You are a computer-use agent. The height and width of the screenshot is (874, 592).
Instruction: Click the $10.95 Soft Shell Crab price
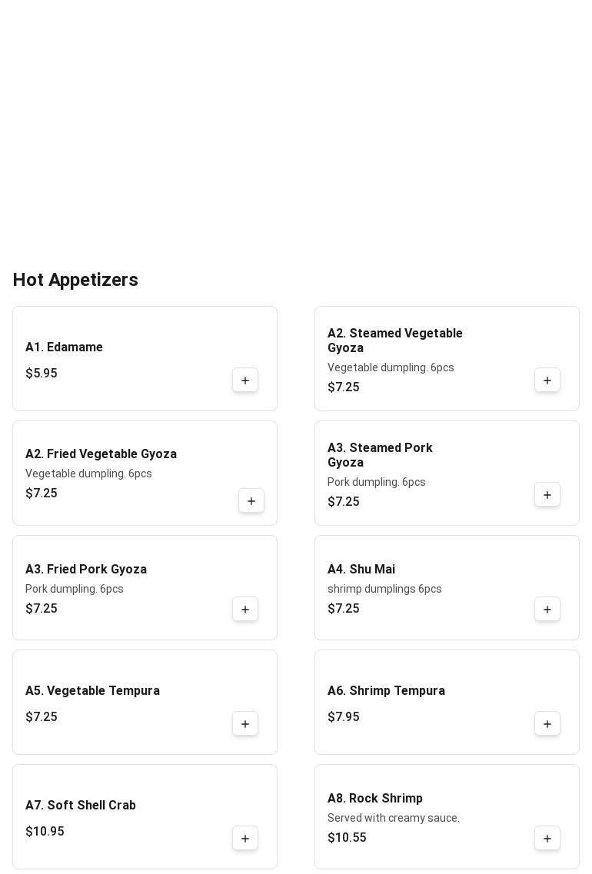tap(45, 832)
